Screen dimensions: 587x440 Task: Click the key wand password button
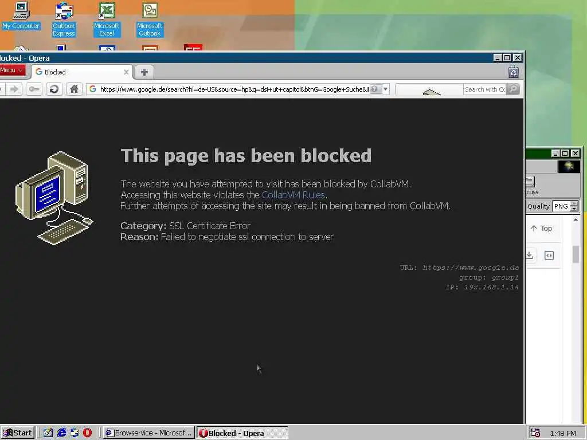click(34, 89)
